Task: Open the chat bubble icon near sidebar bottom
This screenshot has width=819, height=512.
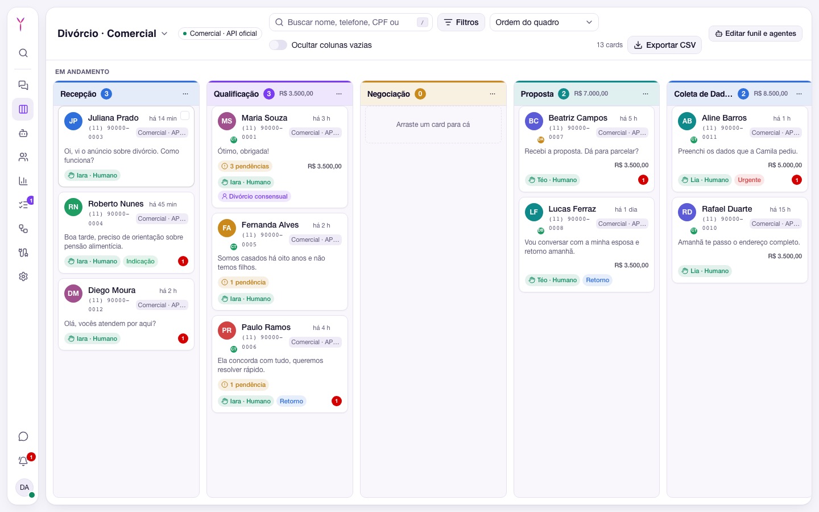Action: [x=23, y=436]
